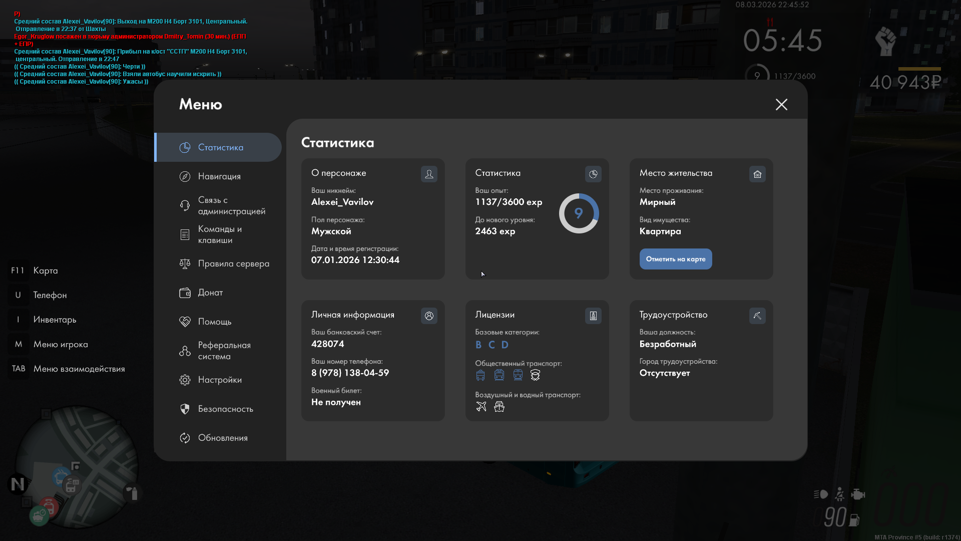The width and height of the screenshot is (961, 541).
Task: Open the Навигация menu section
Action: [219, 176]
